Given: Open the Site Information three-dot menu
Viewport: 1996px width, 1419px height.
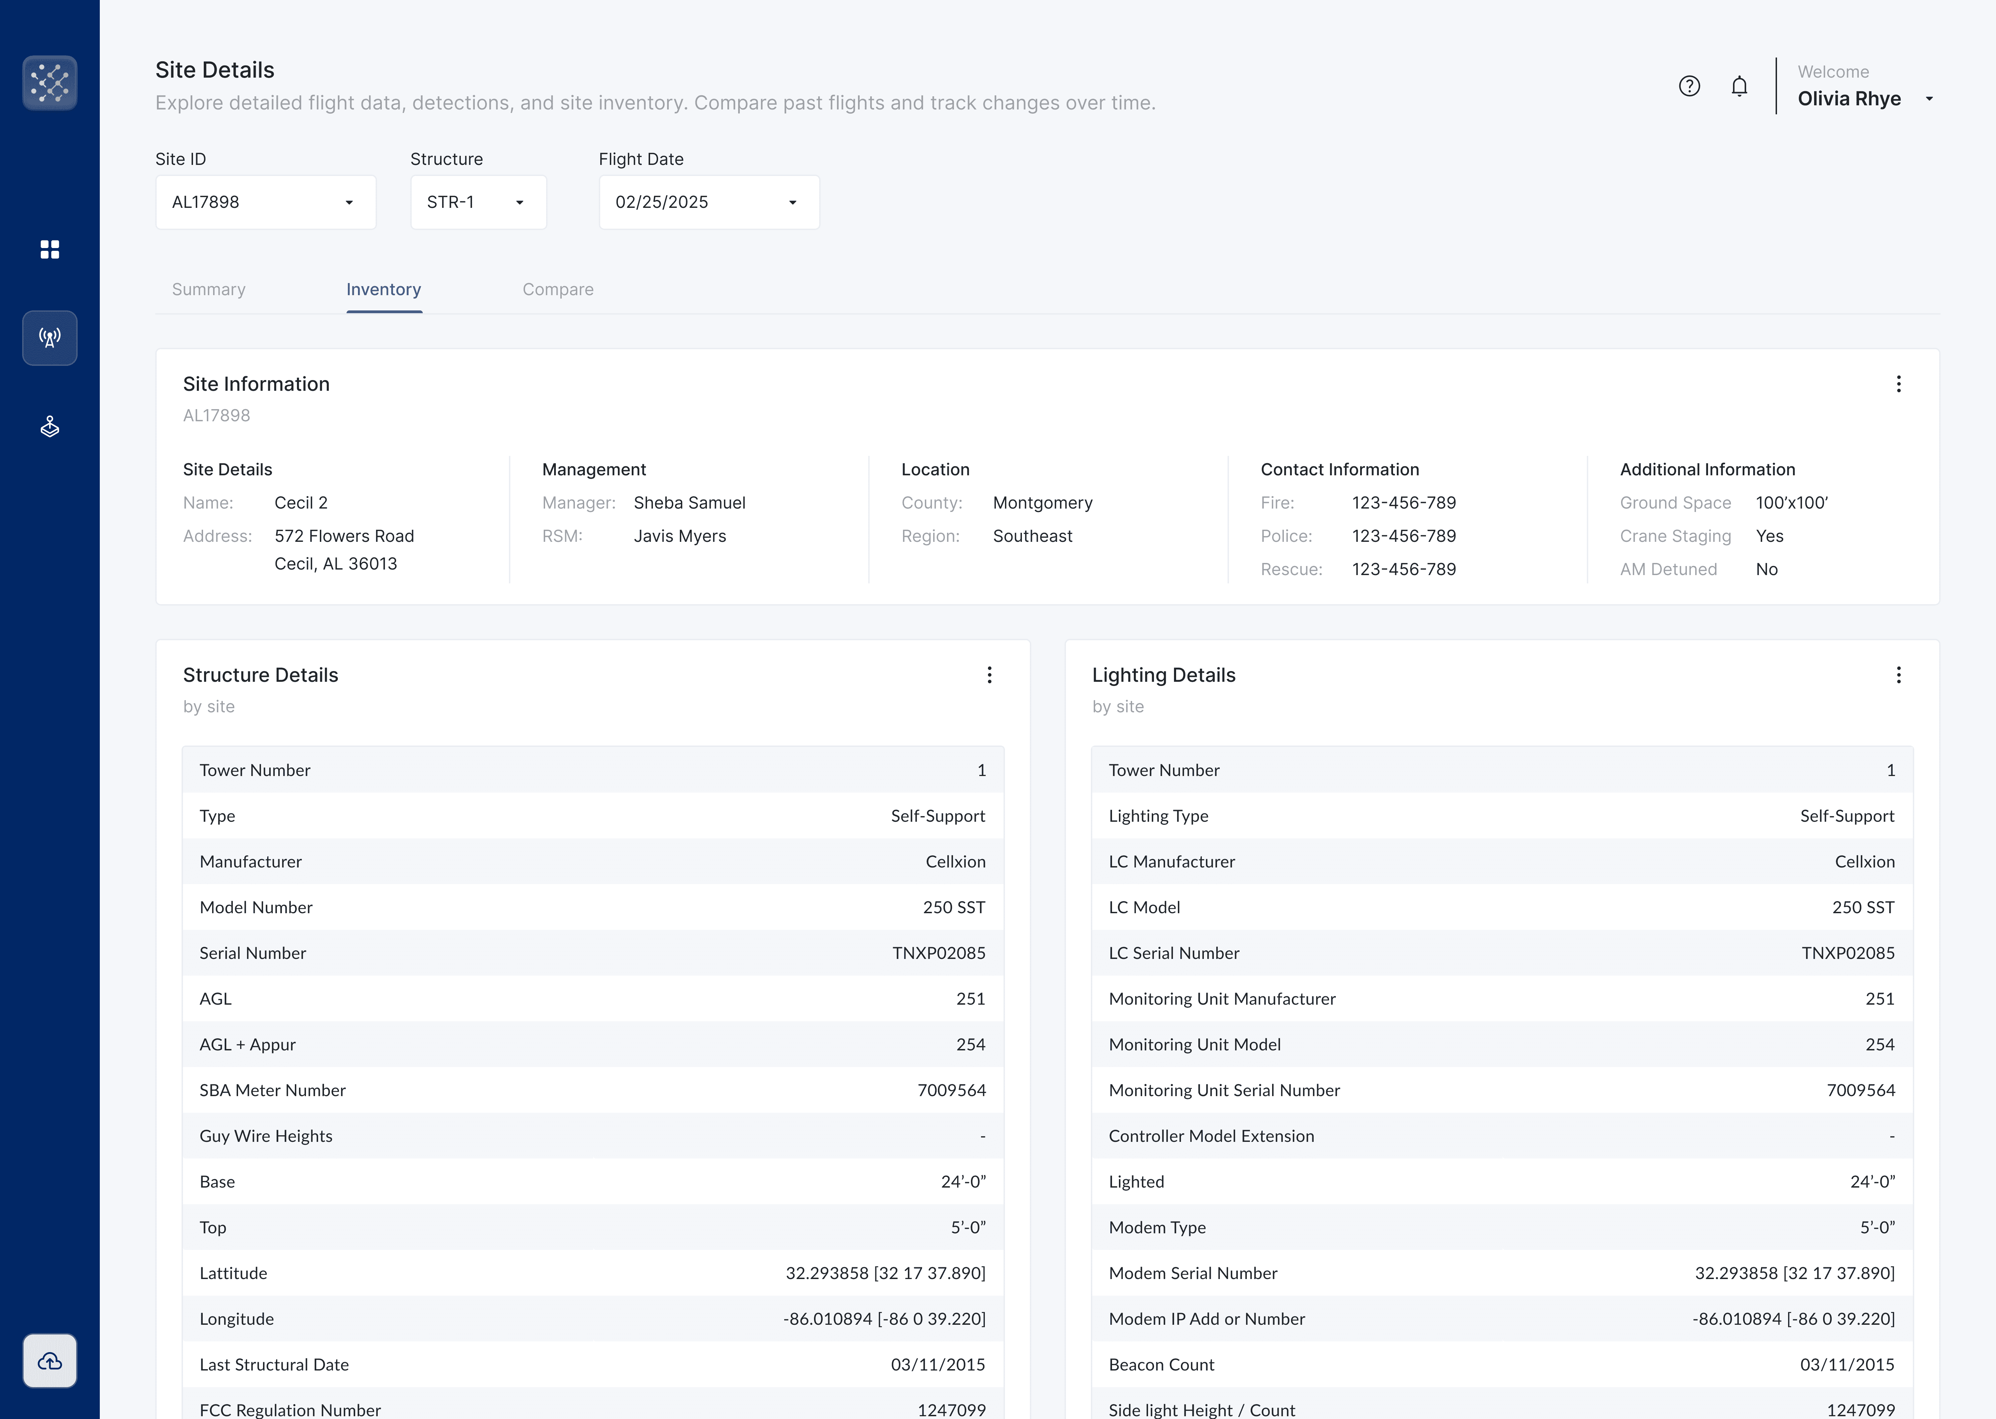Looking at the screenshot, I should (x=1898, y=385).
